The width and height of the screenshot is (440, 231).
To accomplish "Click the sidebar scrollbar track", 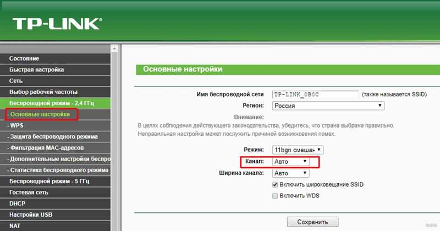I will pyautogui.click(x=114, y=142).
